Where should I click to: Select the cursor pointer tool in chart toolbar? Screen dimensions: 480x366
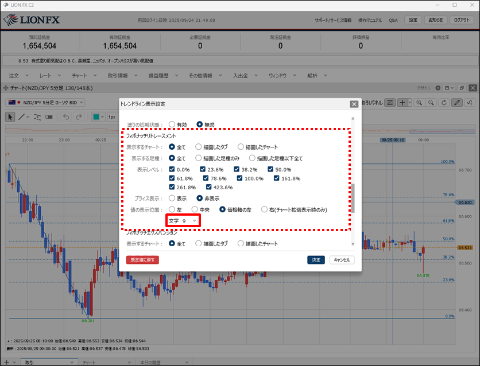tap(10, 116)
